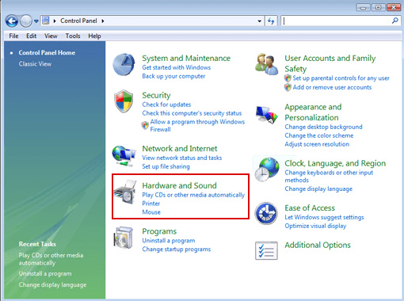Click the Hardware and Sound printer icon
Image resolution: width=404 pixels, height=301 pixels.
(125, 192)
